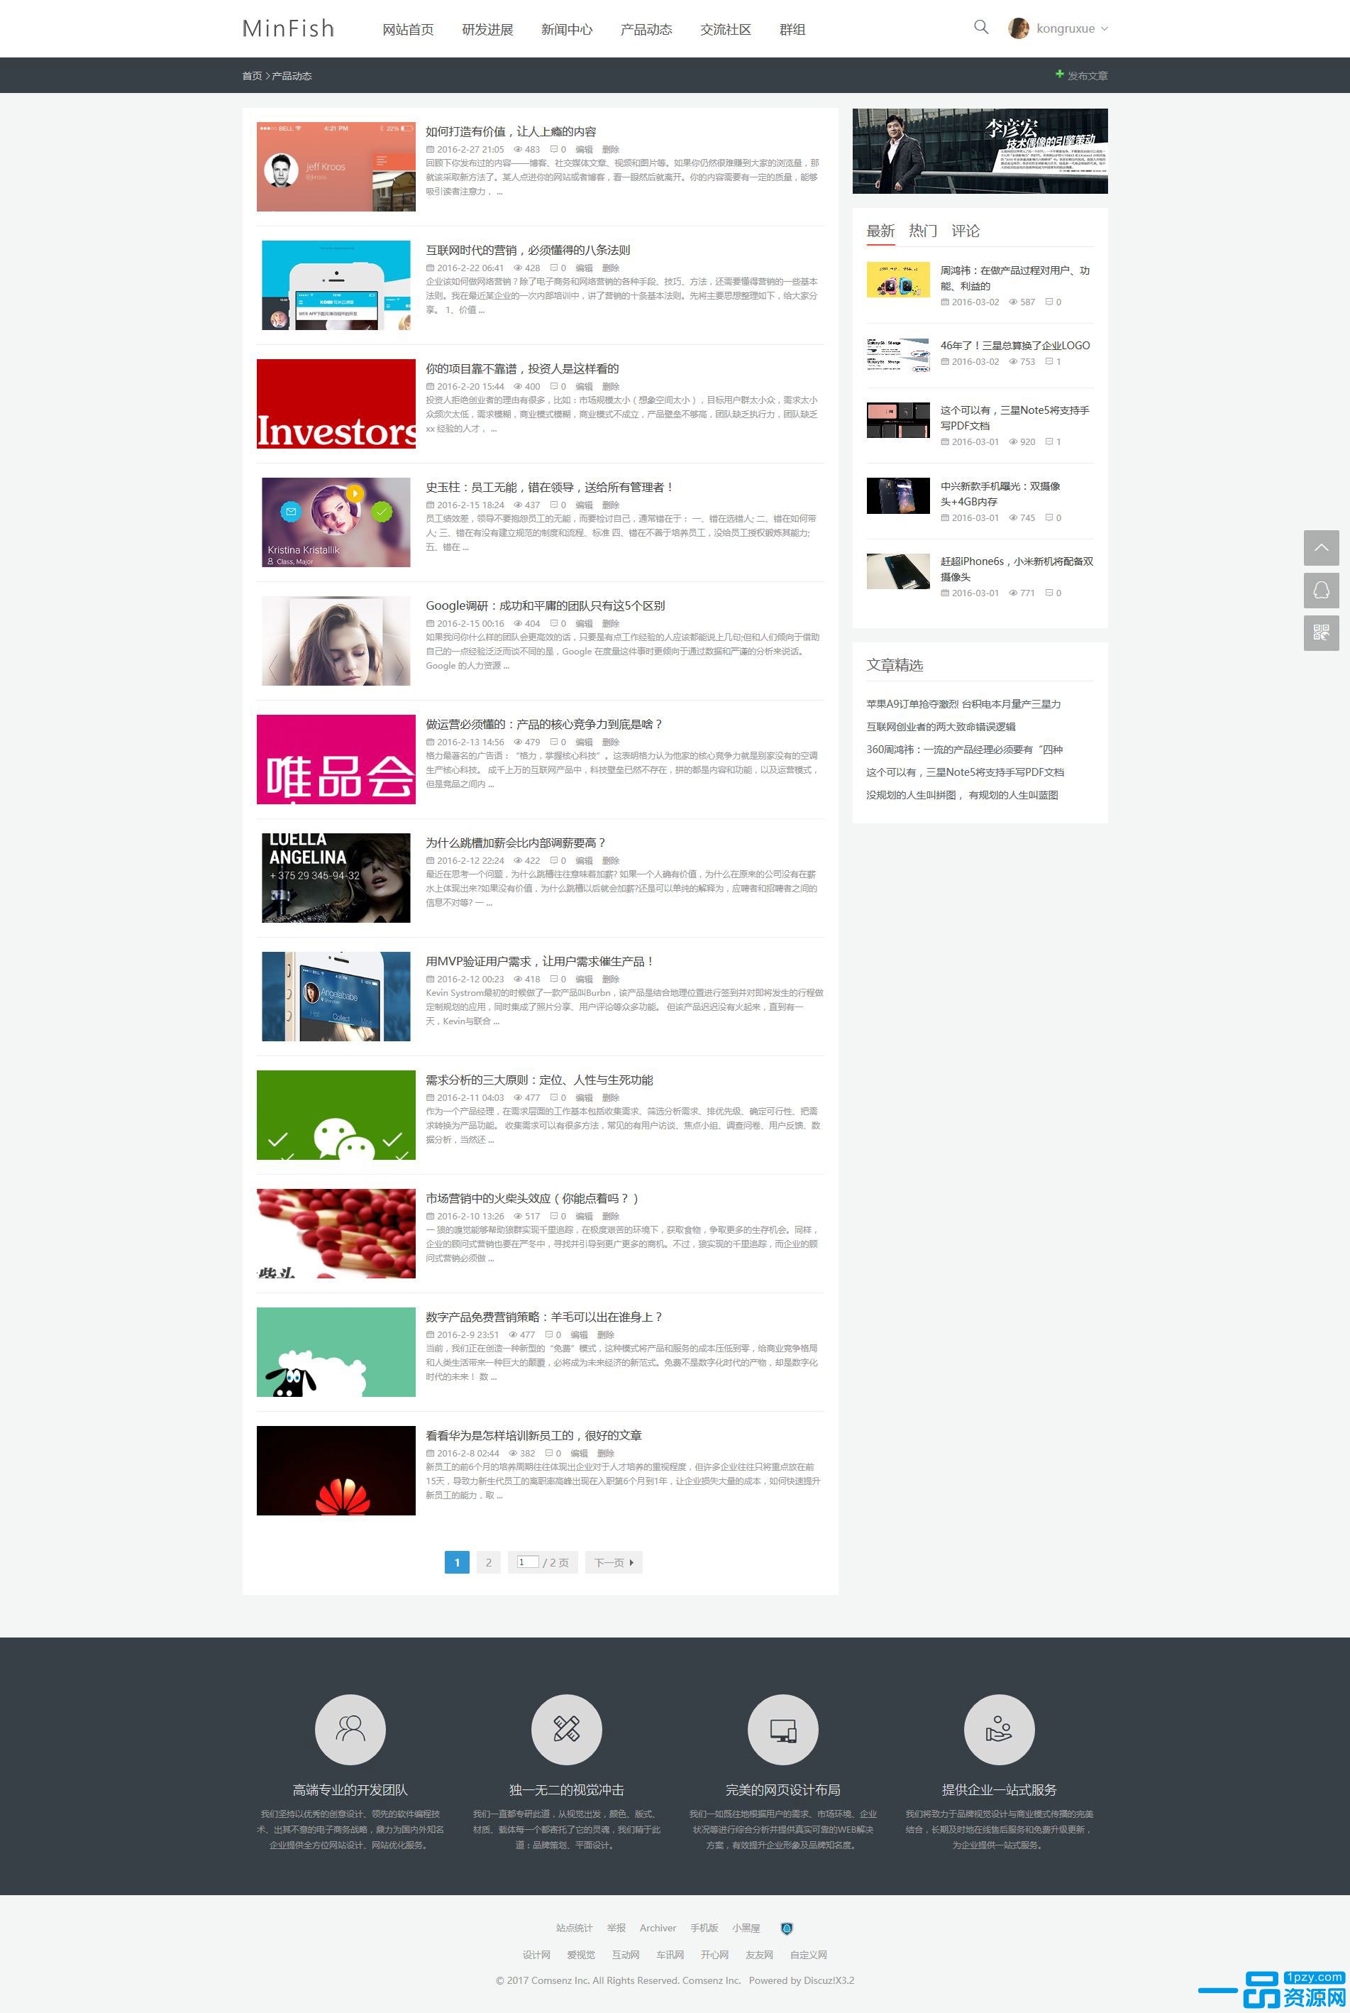The image size is (1350, 2013).
Task: Open 没规划的人生叫拼图 featured link
Action: [x=963, y=795]
